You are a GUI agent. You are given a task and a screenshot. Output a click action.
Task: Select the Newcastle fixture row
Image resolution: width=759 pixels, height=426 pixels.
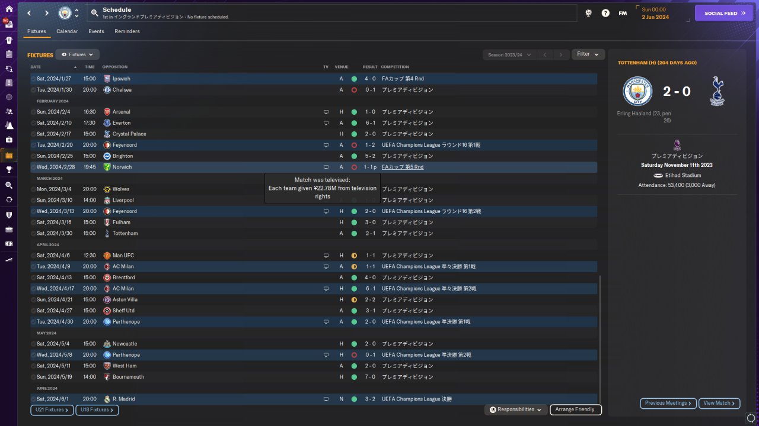(x=314, y=344)
